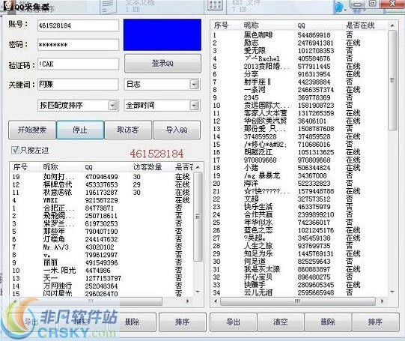Select left list row 棋牌总代
The width and height of the screenshot is (405, 341).
point(102,184)
